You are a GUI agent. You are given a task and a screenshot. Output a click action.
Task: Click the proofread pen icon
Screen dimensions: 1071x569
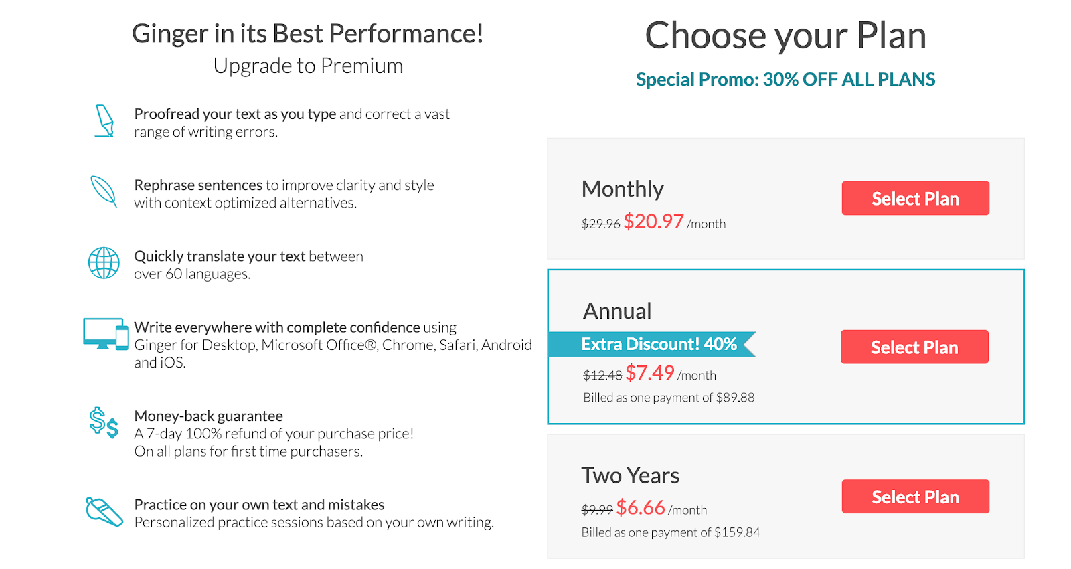click(x=104, y=121)
